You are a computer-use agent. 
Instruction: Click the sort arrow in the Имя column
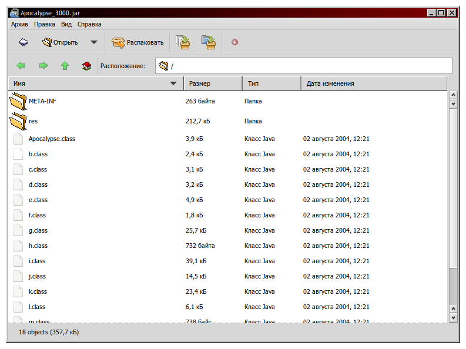(x=173, y=83)
